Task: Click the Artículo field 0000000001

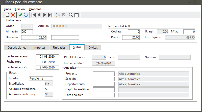Action: (x=77, y=26)
